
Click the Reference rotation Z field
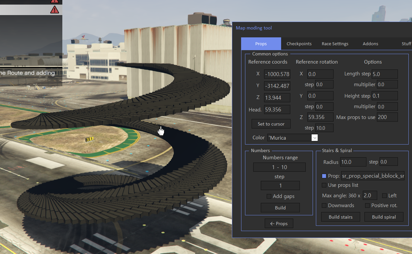(x=320, y=117)
